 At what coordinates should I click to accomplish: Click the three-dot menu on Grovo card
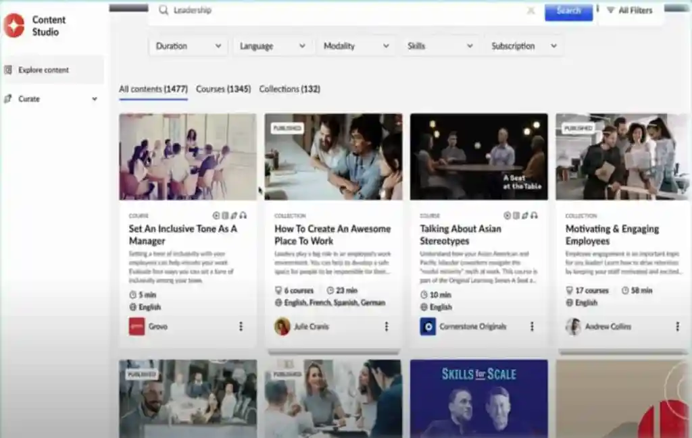point(241,327)
